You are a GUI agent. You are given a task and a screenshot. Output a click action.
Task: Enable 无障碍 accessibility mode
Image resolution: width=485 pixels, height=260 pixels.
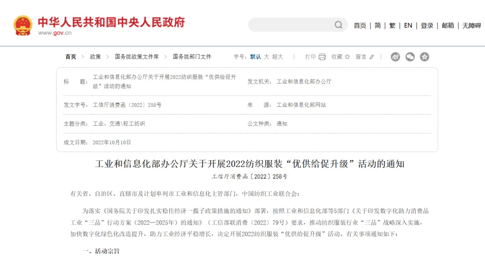click(472, 26)
